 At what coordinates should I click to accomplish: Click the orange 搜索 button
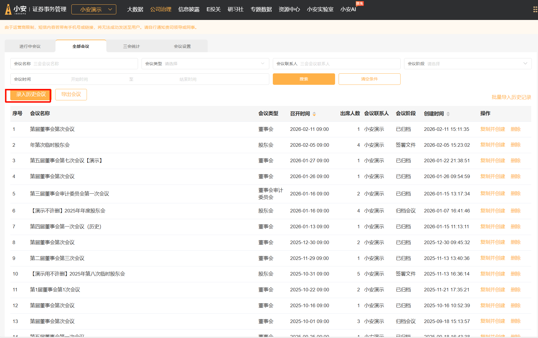(304, 79)
